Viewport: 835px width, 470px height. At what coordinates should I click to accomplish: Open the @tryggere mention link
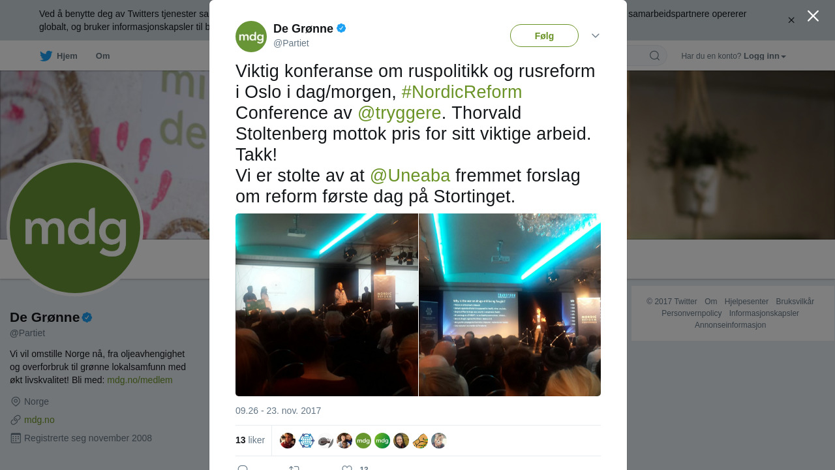(399, 113)
